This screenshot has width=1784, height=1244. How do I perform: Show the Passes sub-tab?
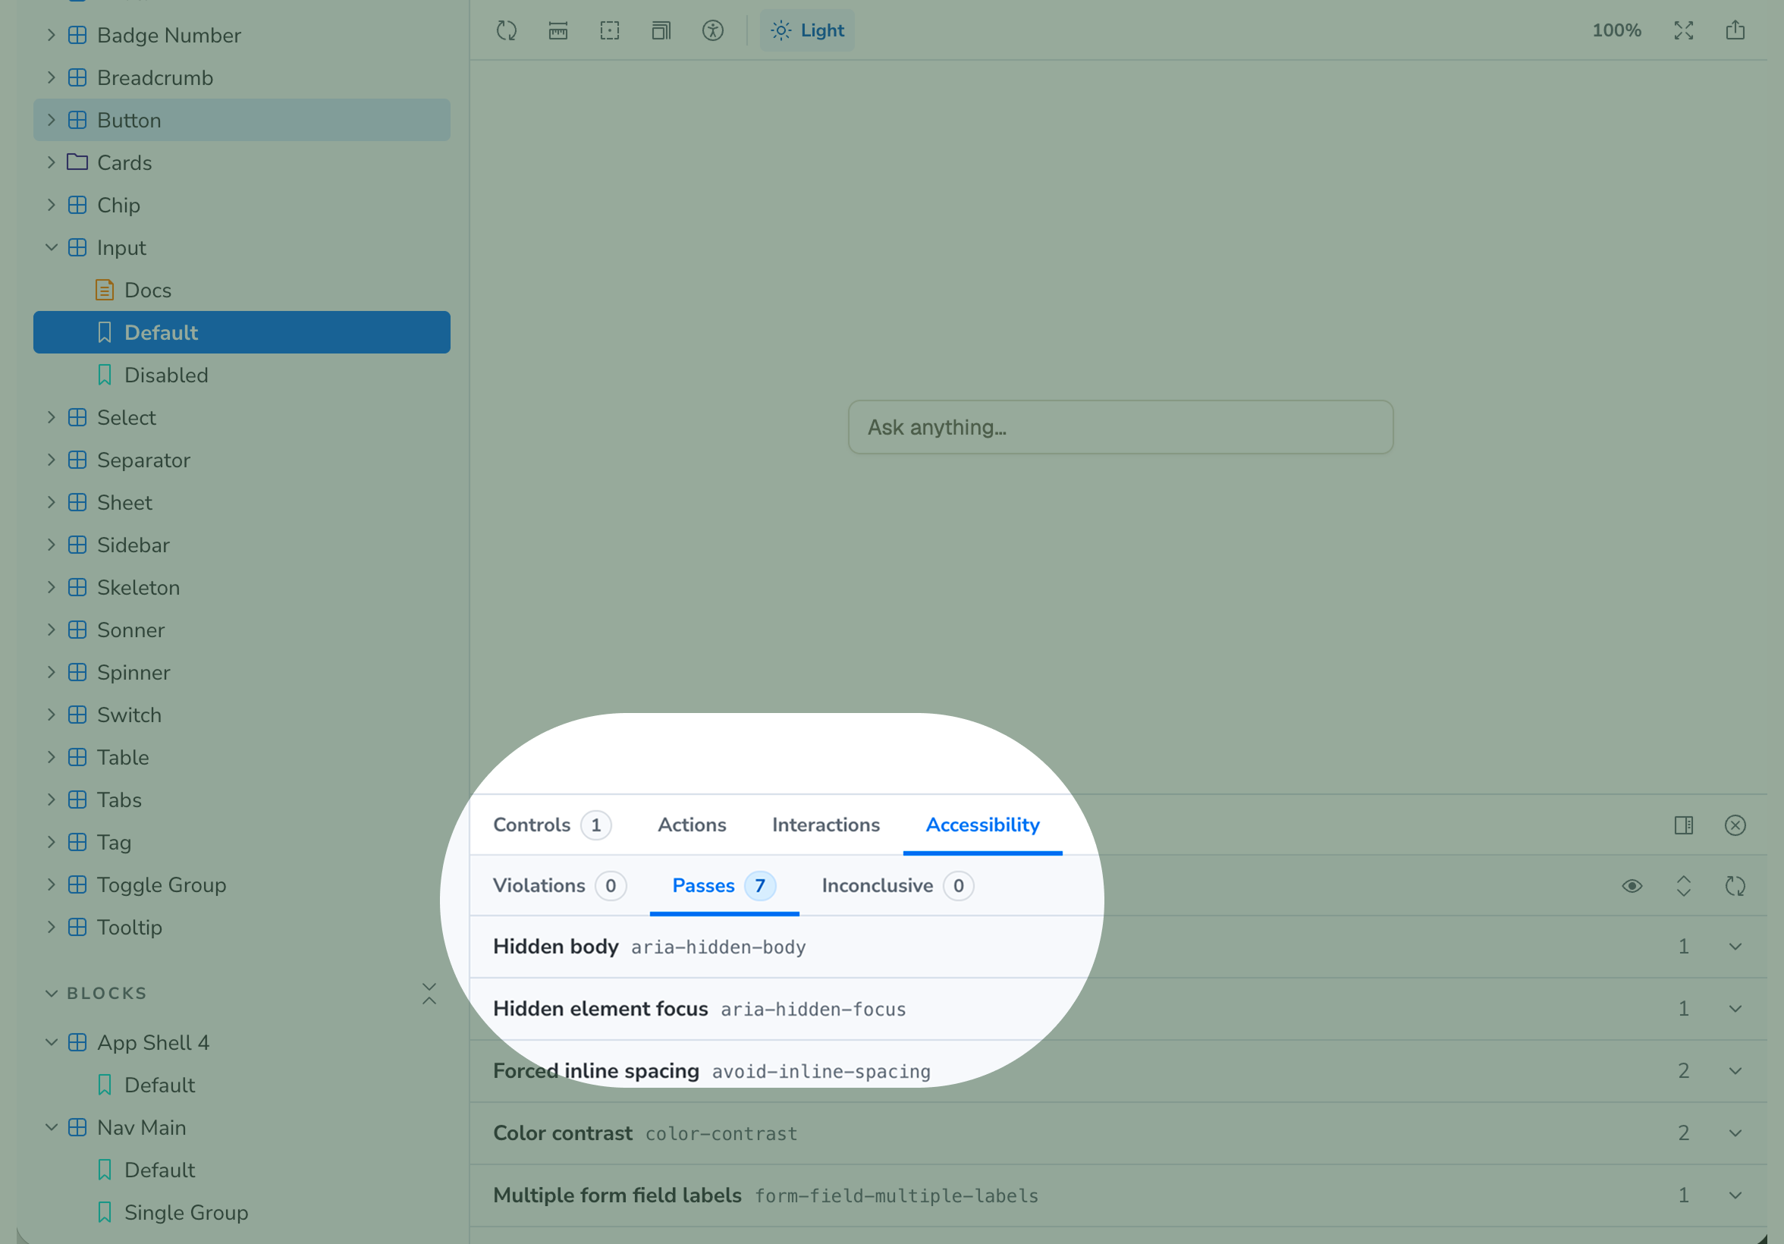click(724, 886)
